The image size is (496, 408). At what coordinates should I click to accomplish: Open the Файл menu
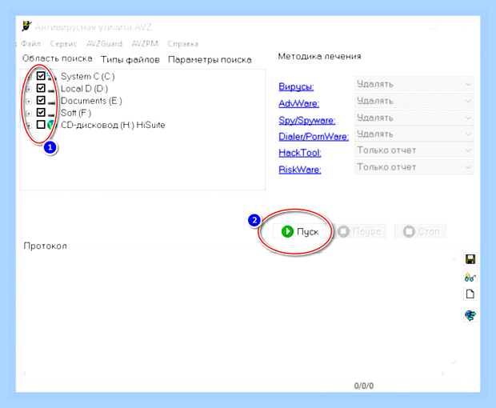tap(31, 44)
